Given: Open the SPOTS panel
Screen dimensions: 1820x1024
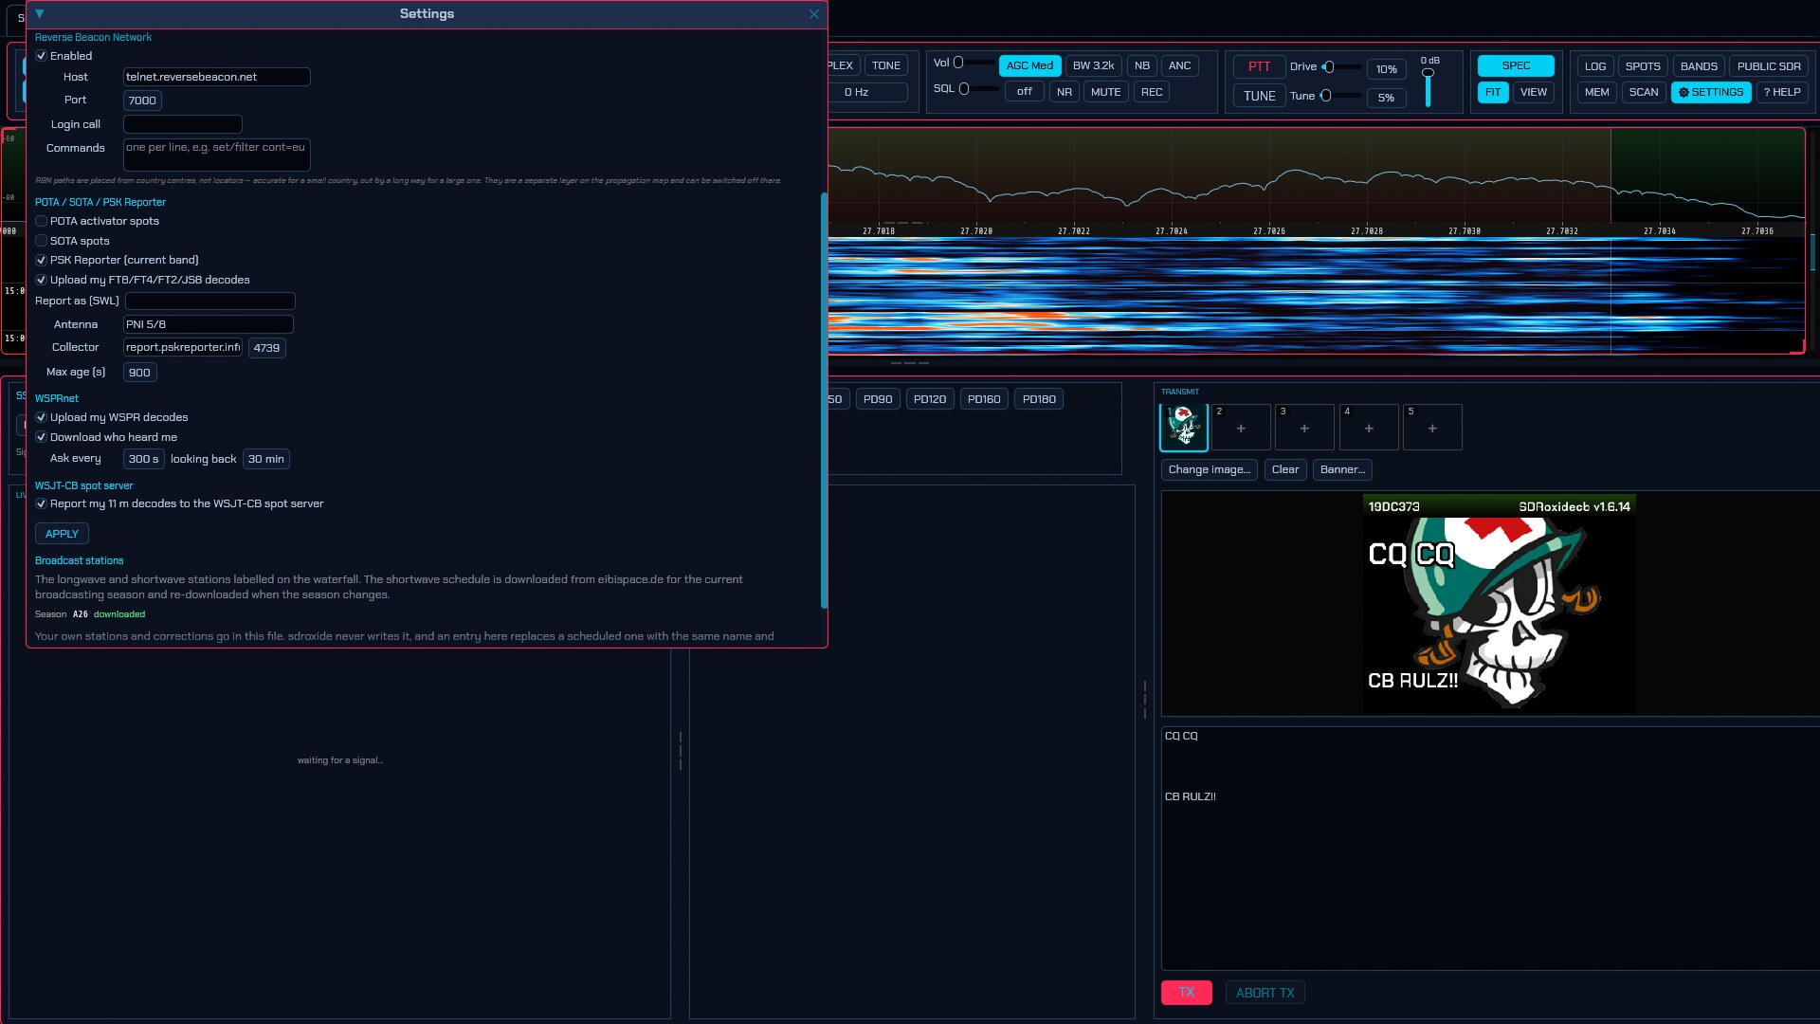Looking at the screenshot, I should point(1643,66).
